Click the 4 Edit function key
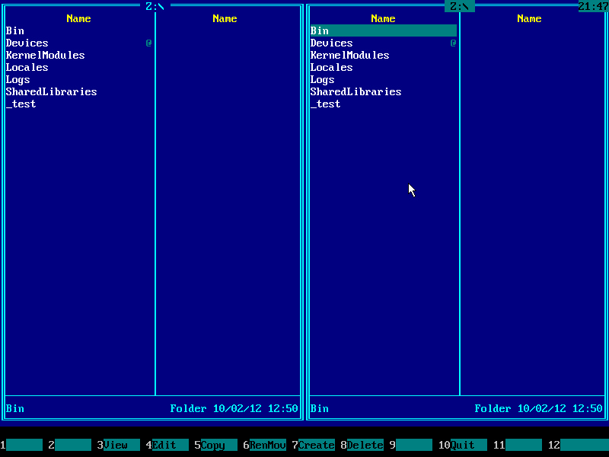Image resolution: width=609 pixels, height=457 pixels. click(167, 445)
